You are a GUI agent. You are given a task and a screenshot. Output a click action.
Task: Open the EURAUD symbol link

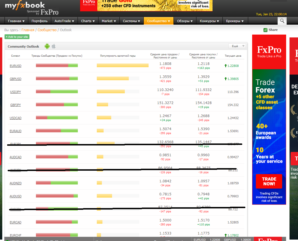click(16, 131)
